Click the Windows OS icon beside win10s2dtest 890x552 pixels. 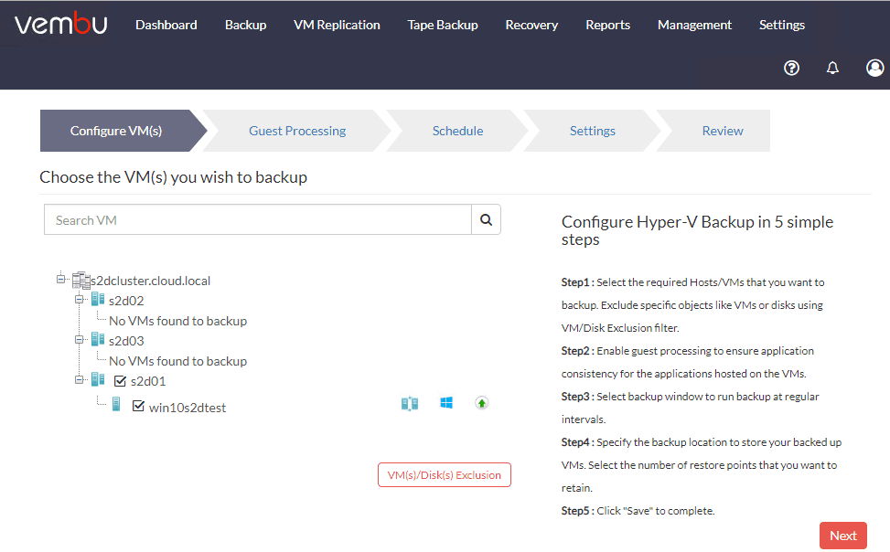(445, 403)
